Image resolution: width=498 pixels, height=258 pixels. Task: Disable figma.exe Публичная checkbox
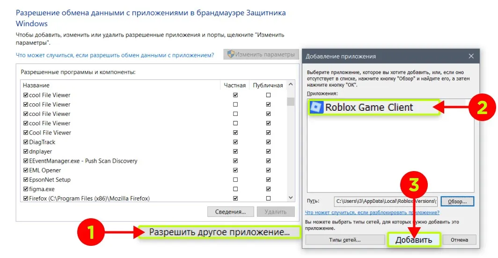[268, 189]
